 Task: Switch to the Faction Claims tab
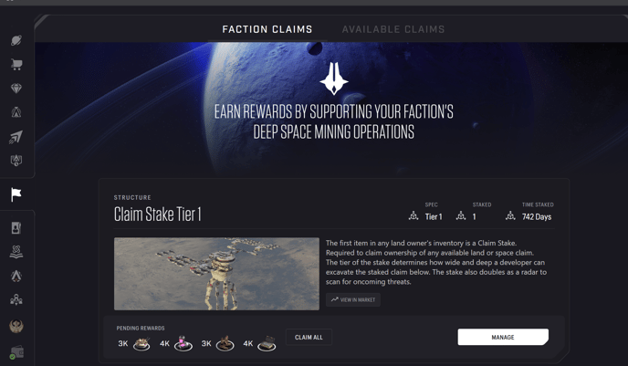tap(267, 29)
